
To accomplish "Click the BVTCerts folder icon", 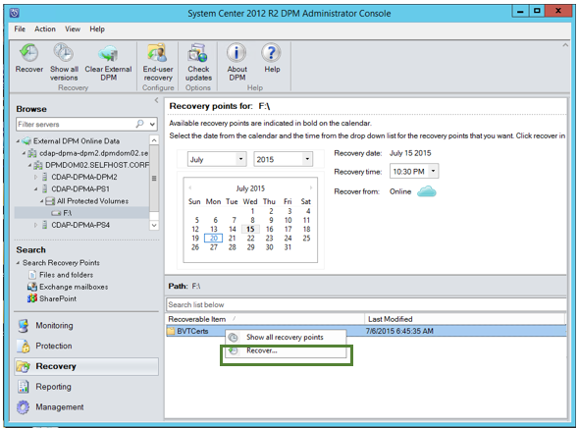I will 171,331.
